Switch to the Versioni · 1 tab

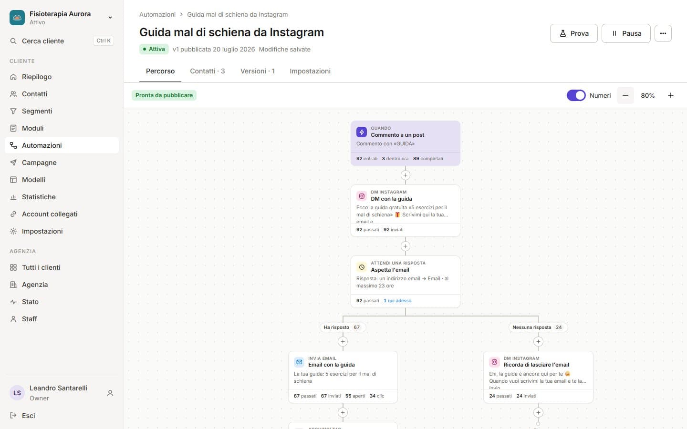click(258, 71)
